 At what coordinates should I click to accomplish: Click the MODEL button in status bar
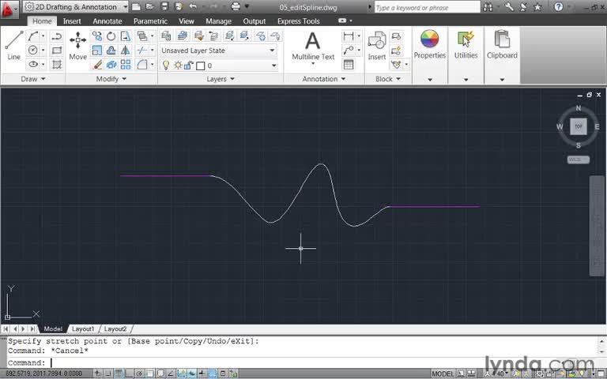pyautogui.click(x=443, y=373)
